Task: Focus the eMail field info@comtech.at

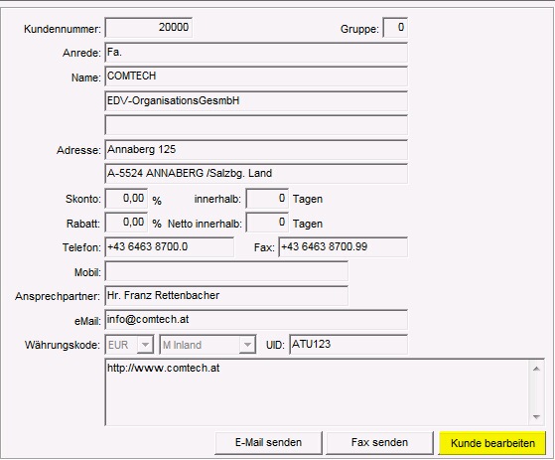Action: (x=256, y=320)
